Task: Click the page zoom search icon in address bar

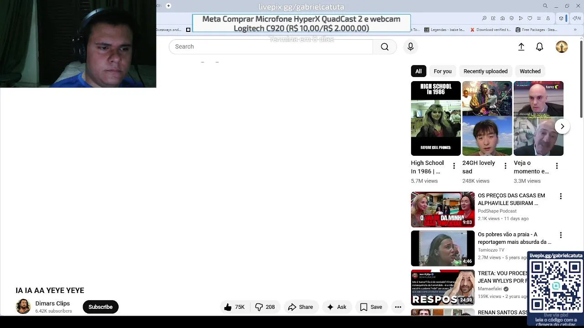Action: [x=484, y=18]
